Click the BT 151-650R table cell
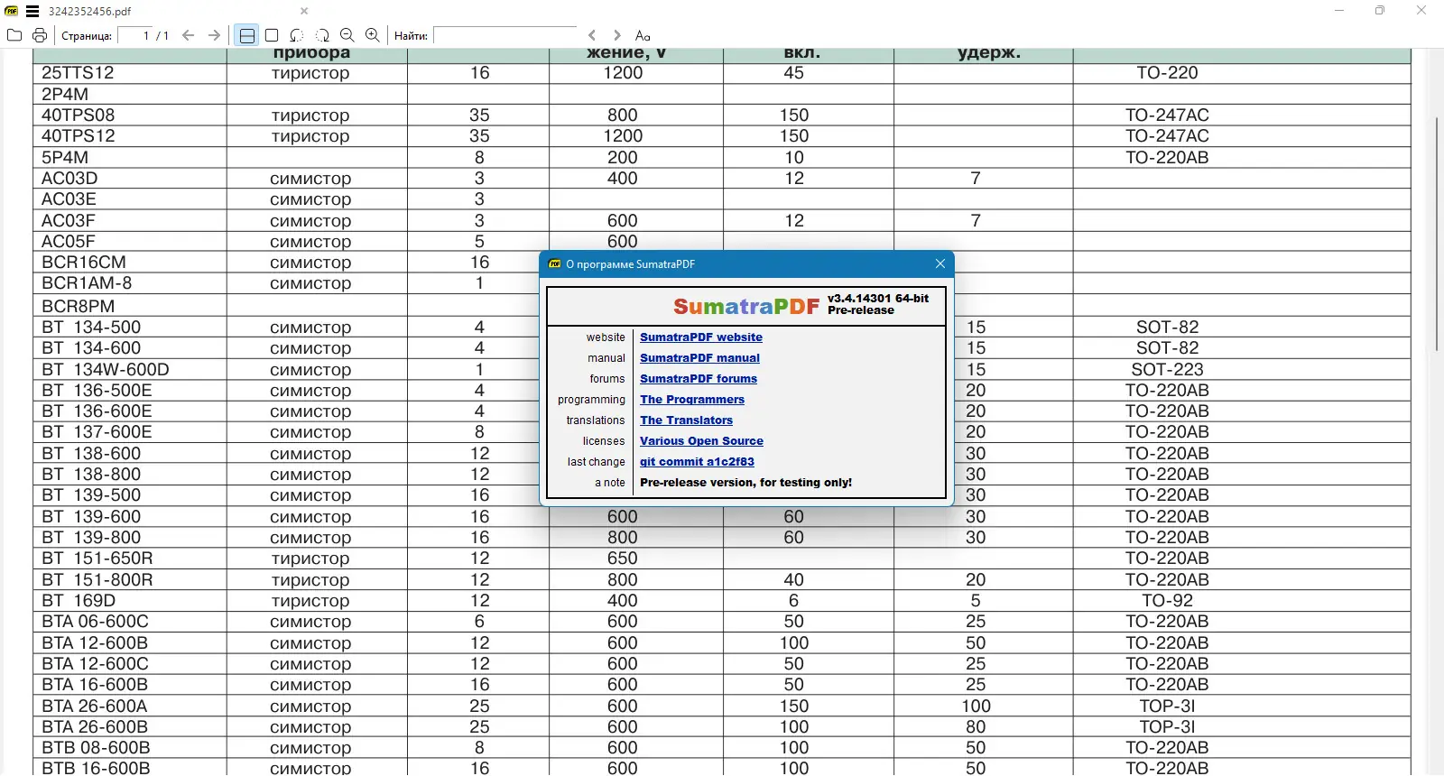 pyautogui.click(x=130, y=559)
